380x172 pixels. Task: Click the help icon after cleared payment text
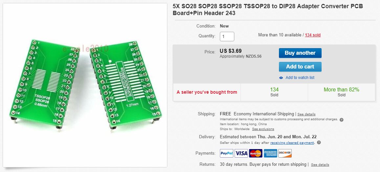[x=319, y=143]
